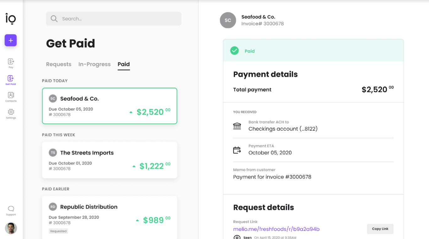Viewport: 429px width, 239px height.
Task: Open the melio.me/freshfoods request link
Action: tap(276, 229)
